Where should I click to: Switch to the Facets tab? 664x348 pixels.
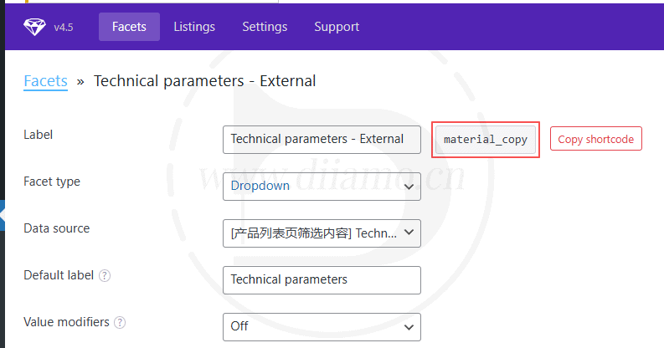pyautogui.click(x=129, y=27)
